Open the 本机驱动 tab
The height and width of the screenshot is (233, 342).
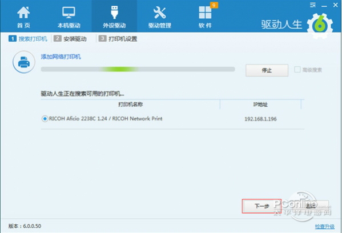69,17
